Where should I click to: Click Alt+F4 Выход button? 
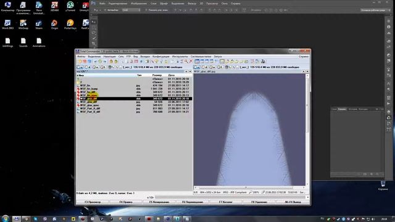tap(293, 202)
